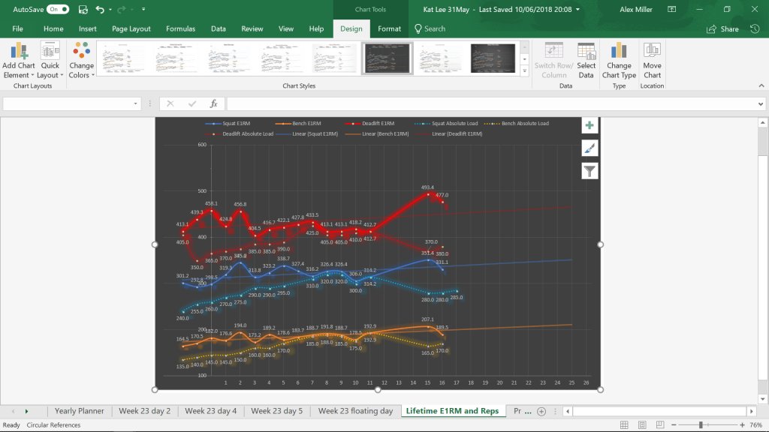Screen dimensions: 769x432
Task: Switch to the View tab
Action: click(286, 29)
